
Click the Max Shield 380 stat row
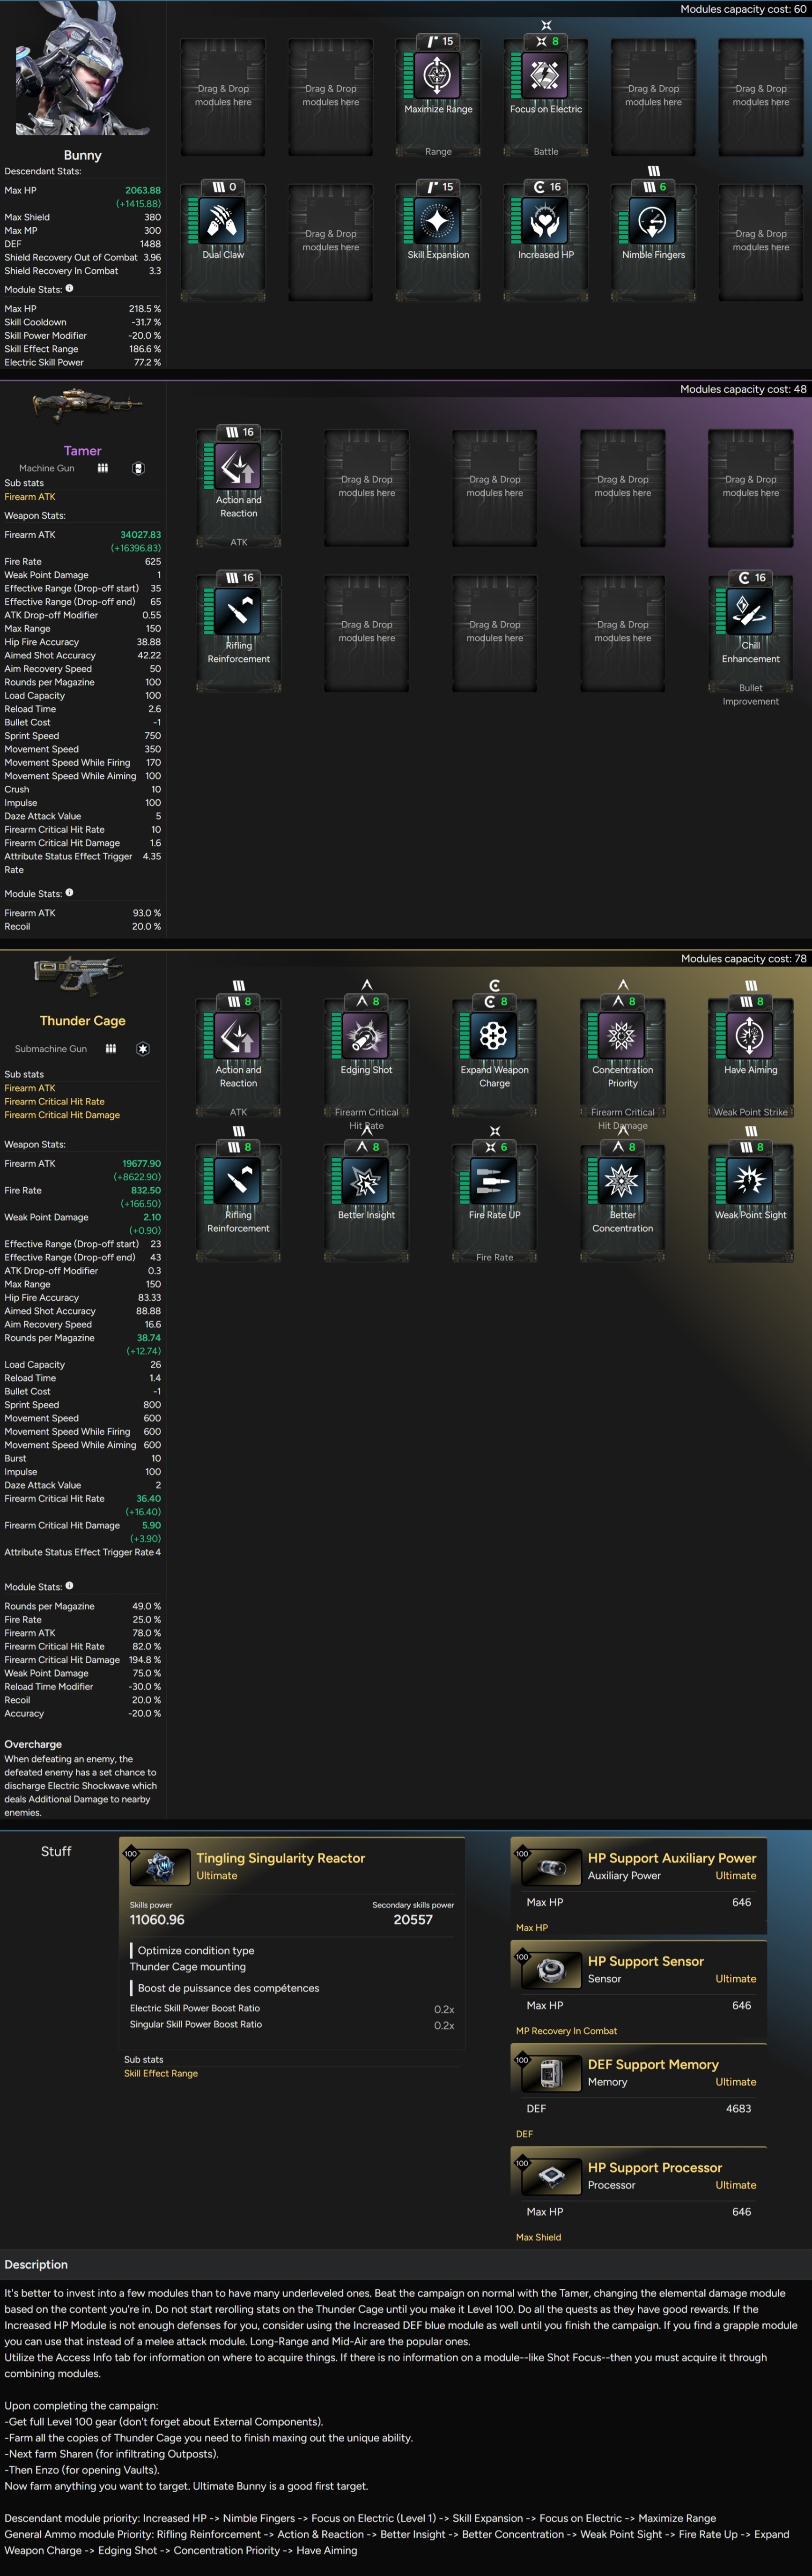tap(82, 217)
